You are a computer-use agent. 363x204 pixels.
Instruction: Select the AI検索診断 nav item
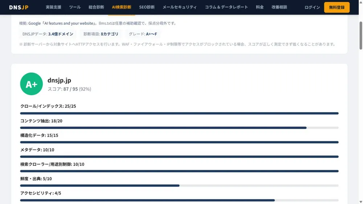[122, 7]
